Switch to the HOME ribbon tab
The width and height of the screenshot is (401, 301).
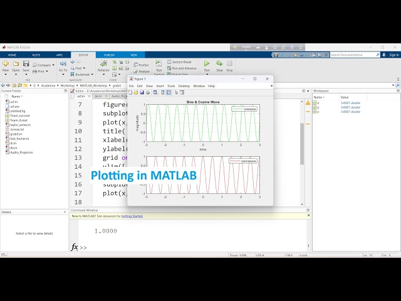[12, 55]
